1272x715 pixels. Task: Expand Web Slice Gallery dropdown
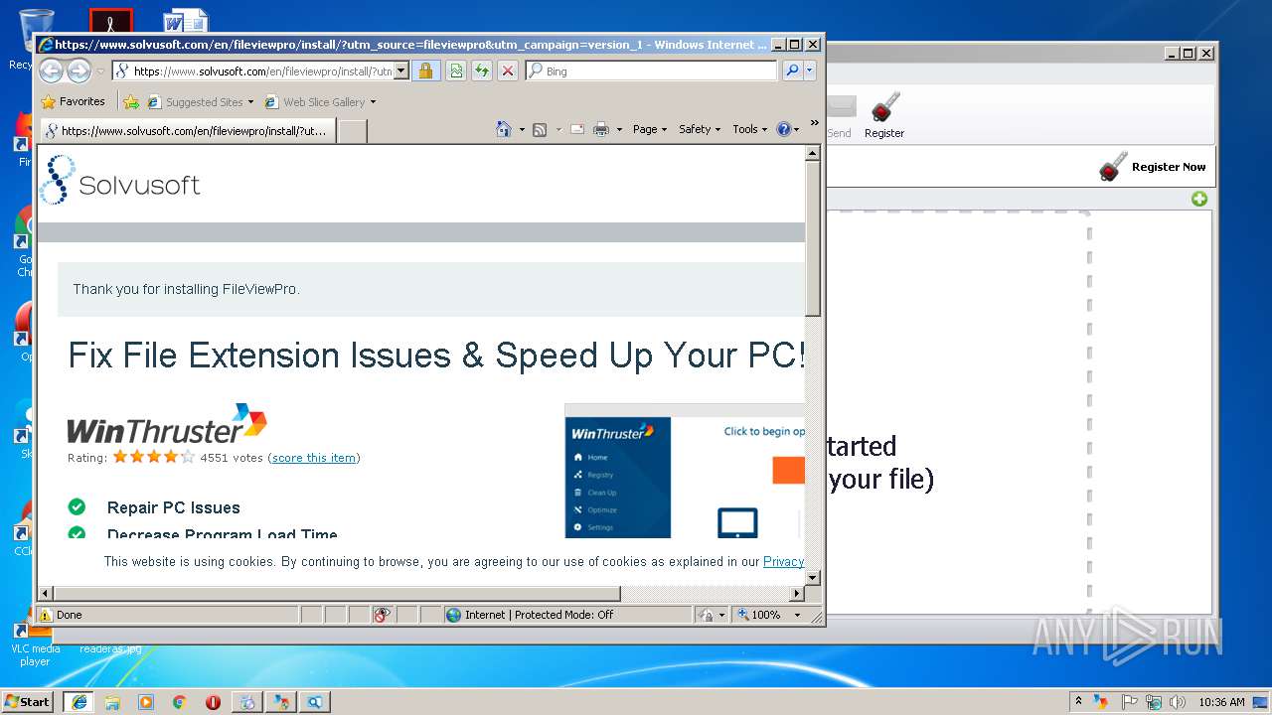click(x=373, y=101)
